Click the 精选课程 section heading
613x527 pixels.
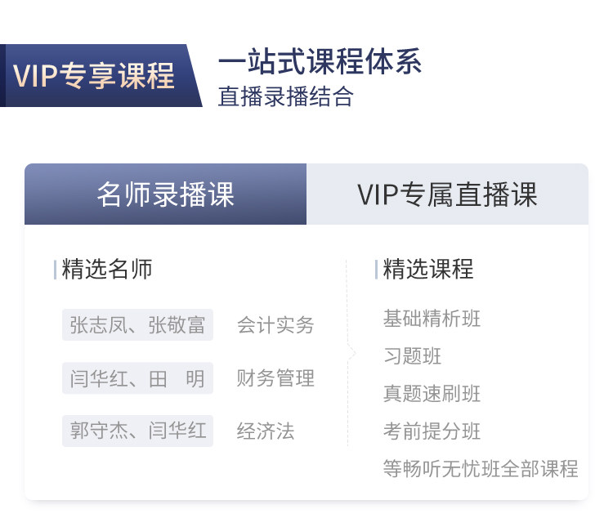(428, 269)
